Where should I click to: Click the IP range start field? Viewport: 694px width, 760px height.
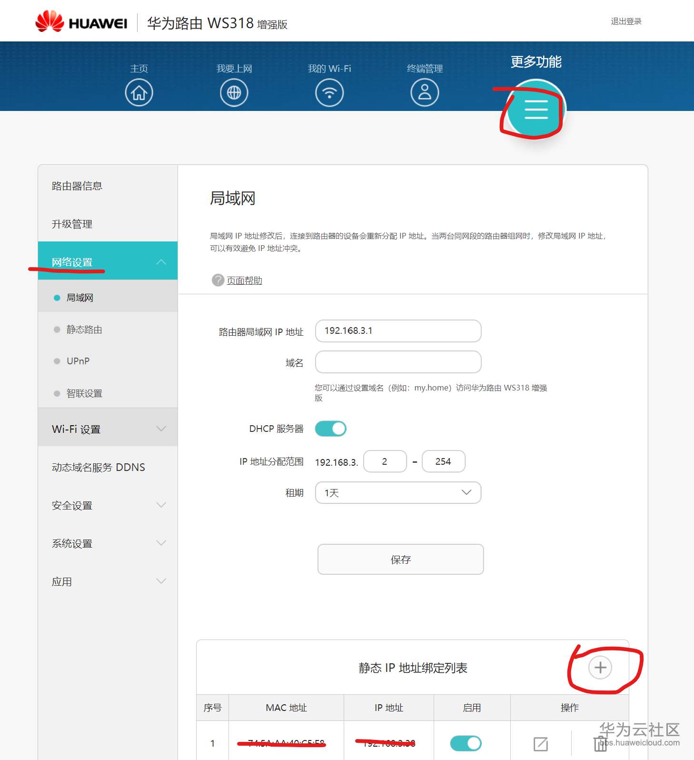coord(385,461)
